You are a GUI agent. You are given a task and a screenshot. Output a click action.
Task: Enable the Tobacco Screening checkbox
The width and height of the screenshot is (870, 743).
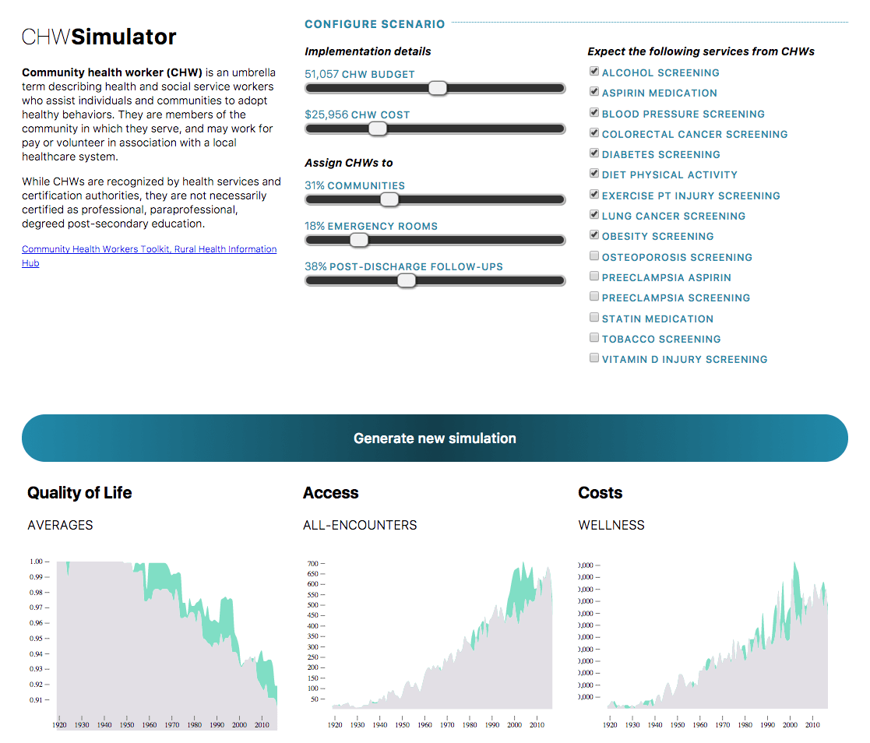tap(594, 338)
